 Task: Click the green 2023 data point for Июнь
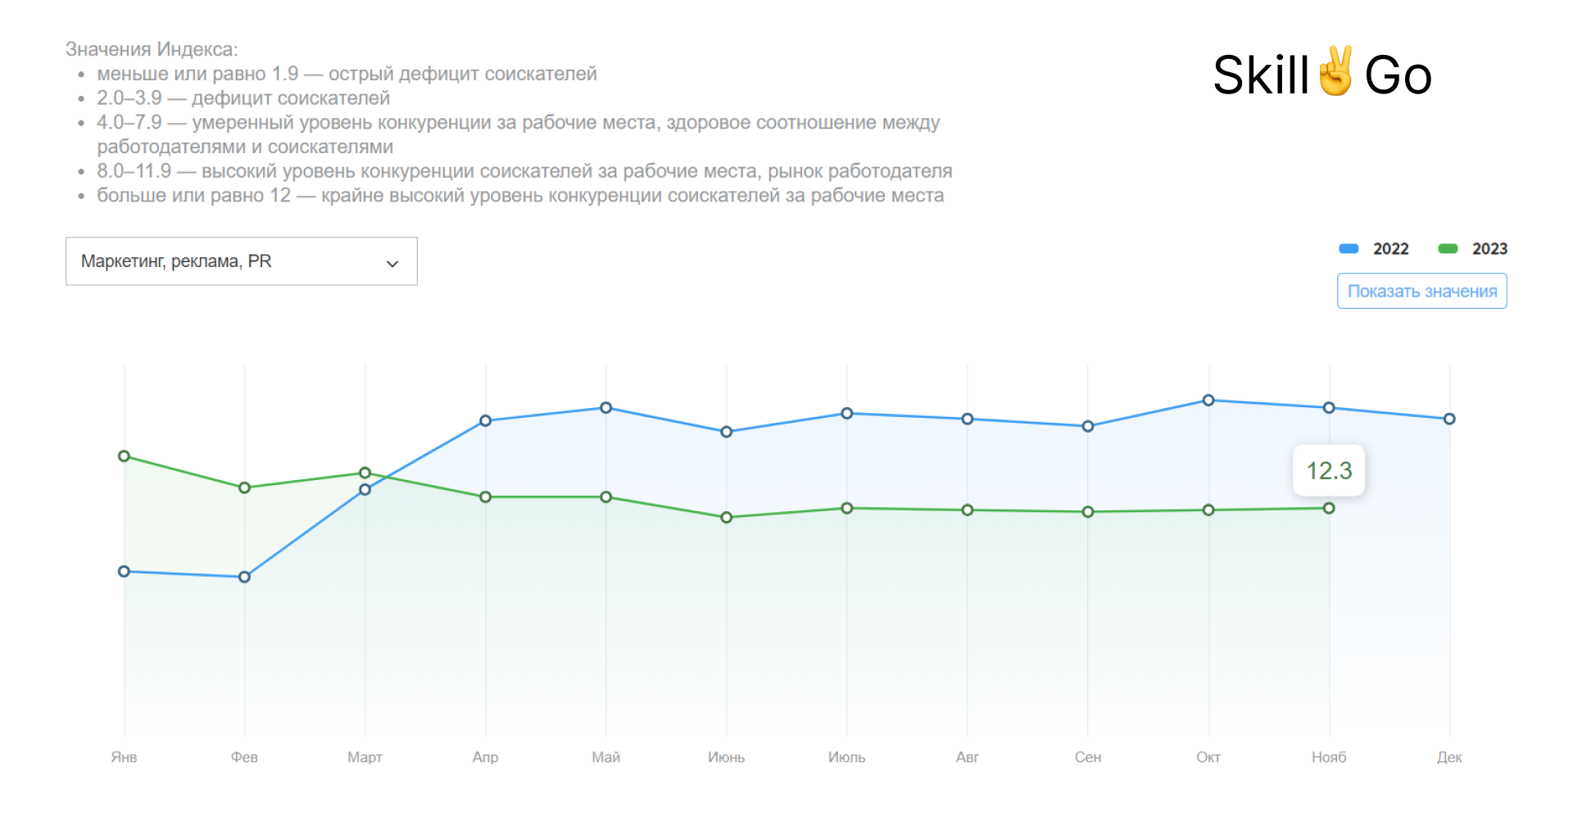[727, 518]
